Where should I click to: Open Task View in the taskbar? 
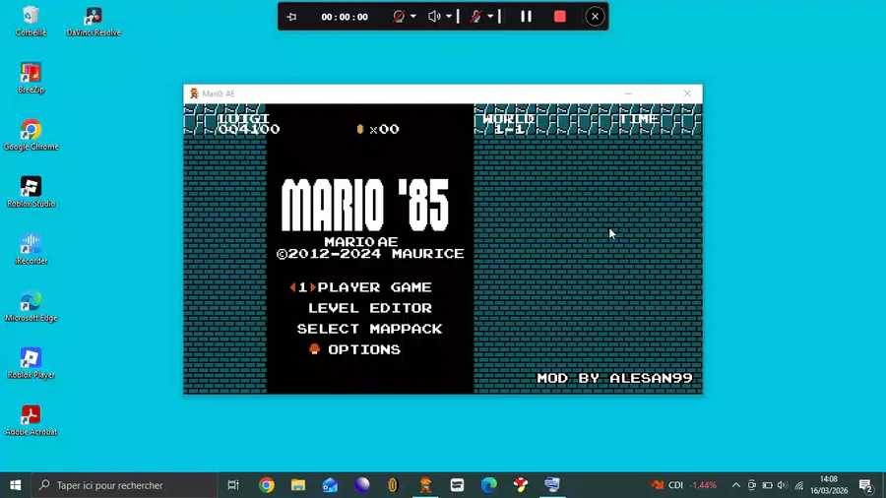click(x=232, y=485)
